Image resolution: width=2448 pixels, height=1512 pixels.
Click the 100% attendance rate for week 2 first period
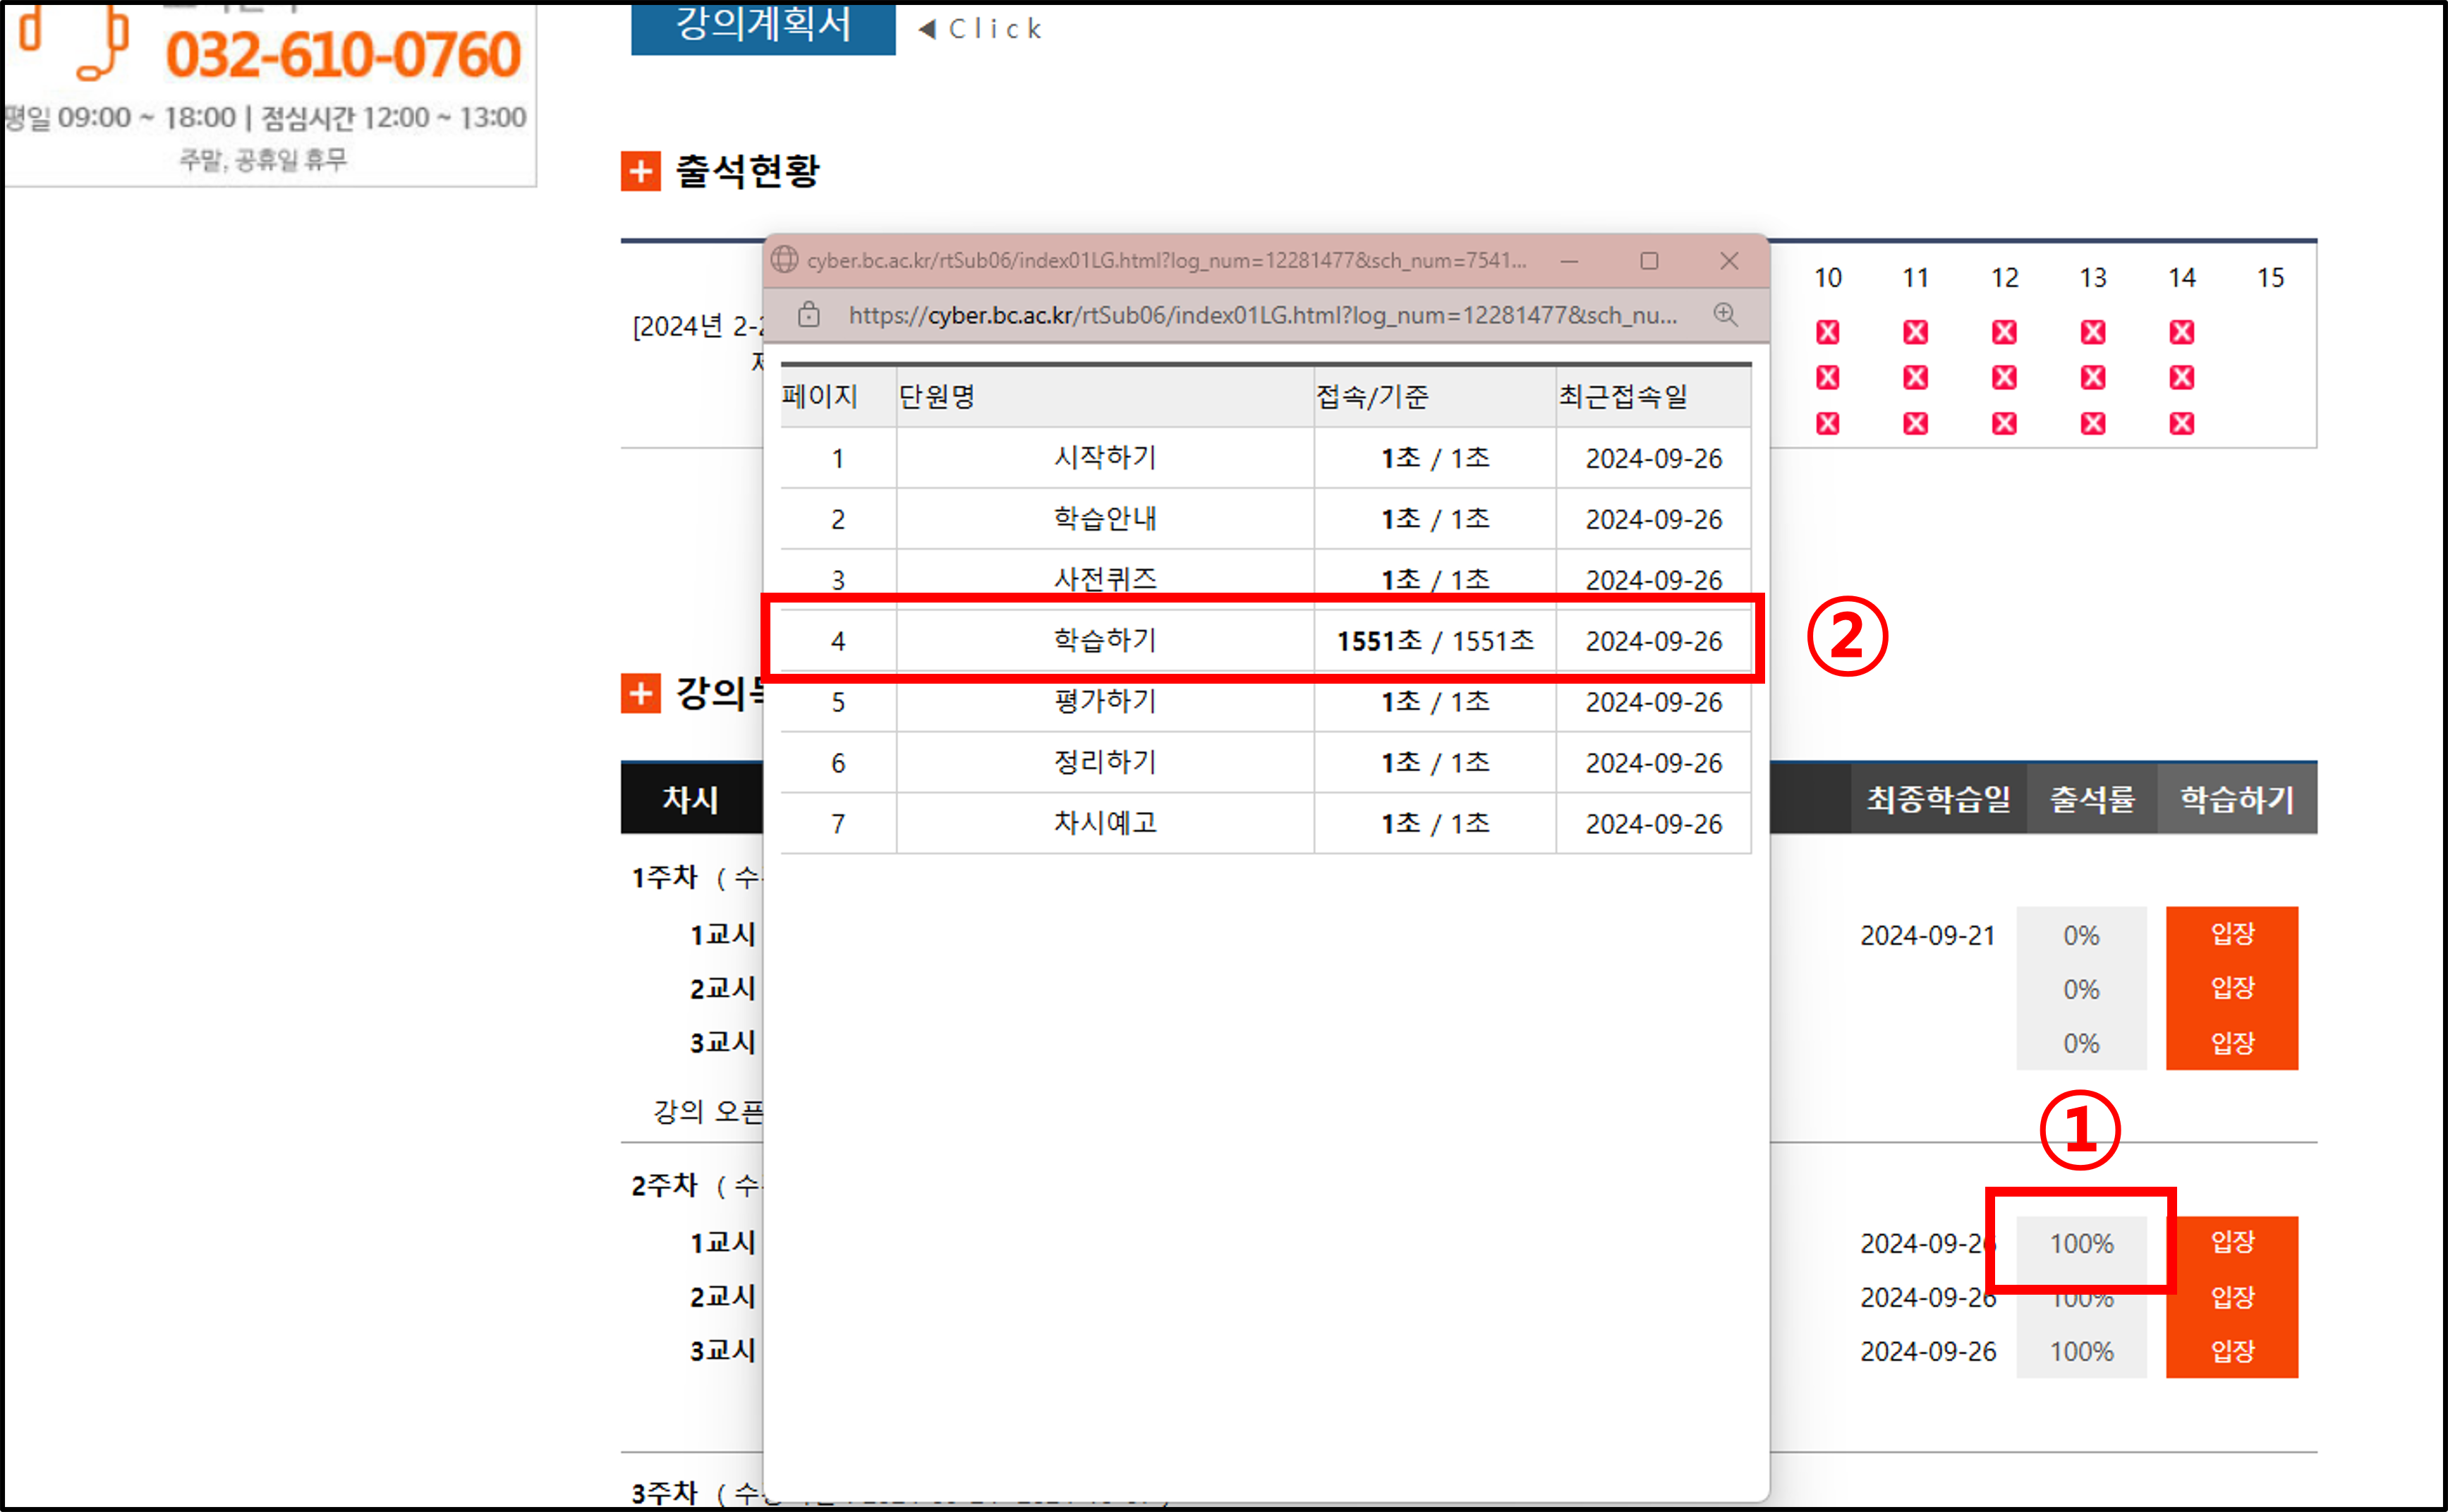(x=2081, y=1244)
